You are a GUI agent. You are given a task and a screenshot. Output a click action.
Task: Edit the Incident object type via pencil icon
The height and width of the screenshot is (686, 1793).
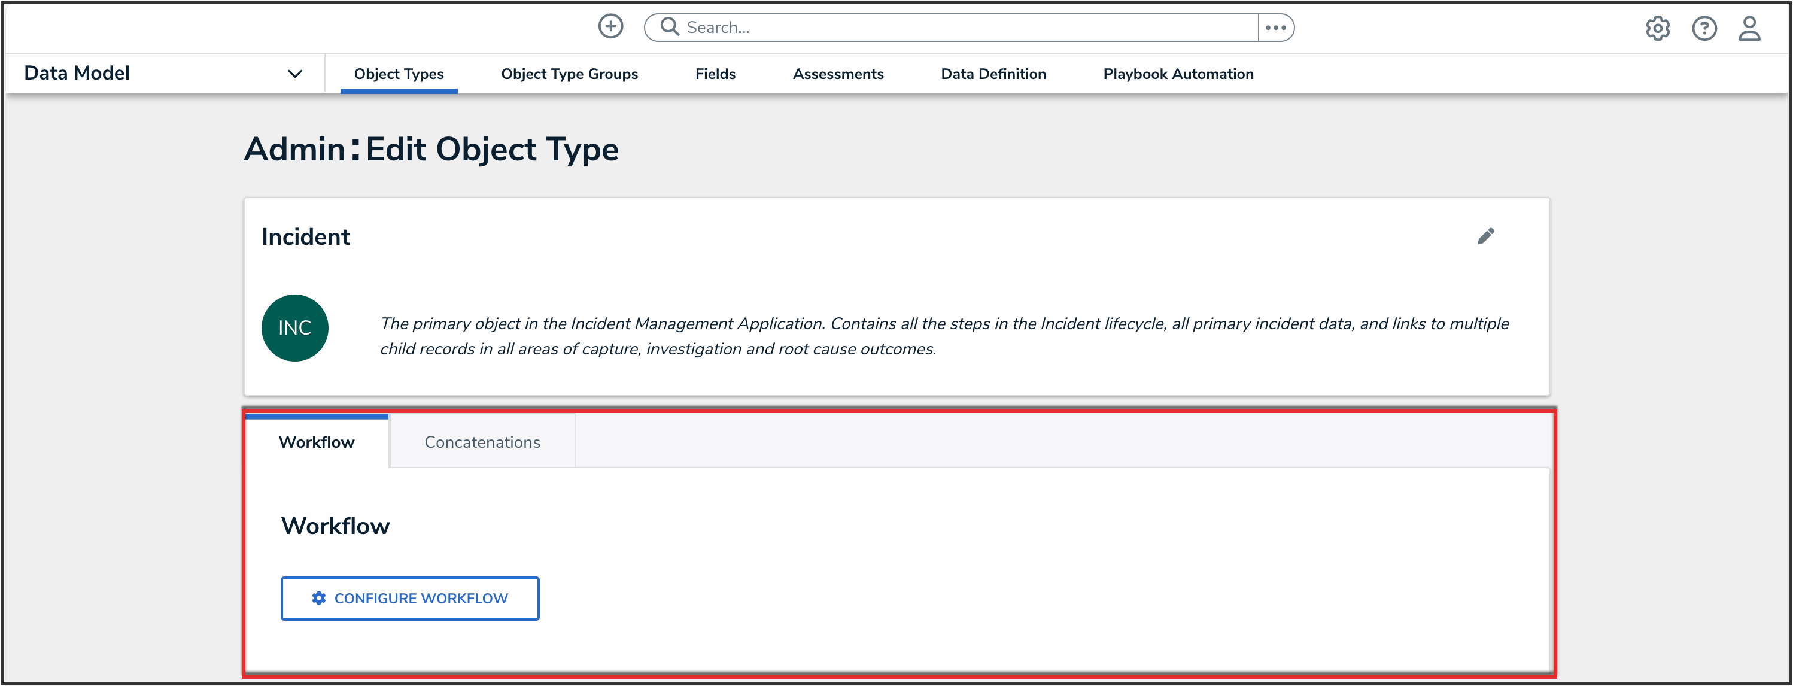click(x=1485, y=236)
